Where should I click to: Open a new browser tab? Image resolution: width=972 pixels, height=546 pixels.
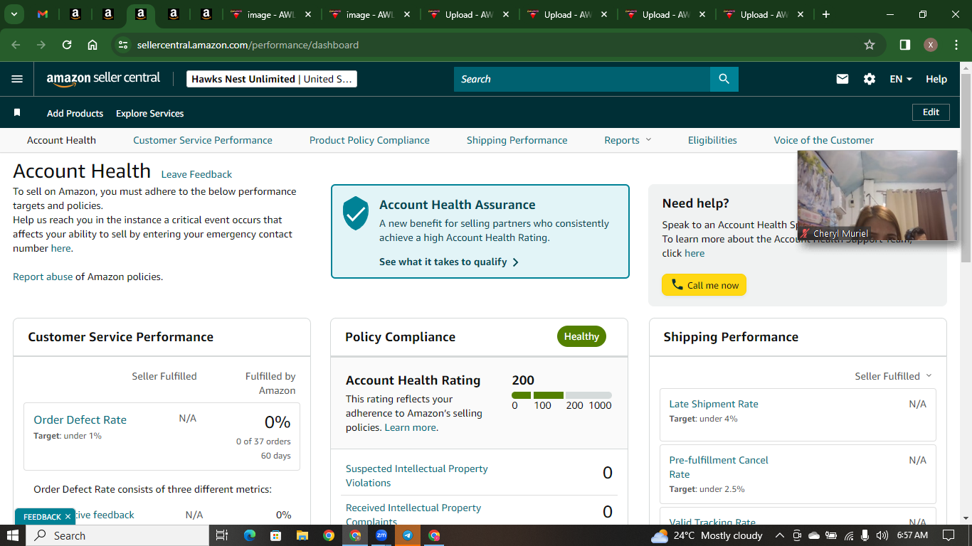coord(826,14)
